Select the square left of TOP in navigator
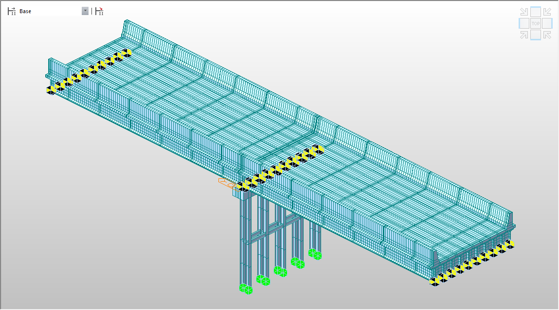The width and height of the screenshot is (559, 310). click(x=524, y=23)
